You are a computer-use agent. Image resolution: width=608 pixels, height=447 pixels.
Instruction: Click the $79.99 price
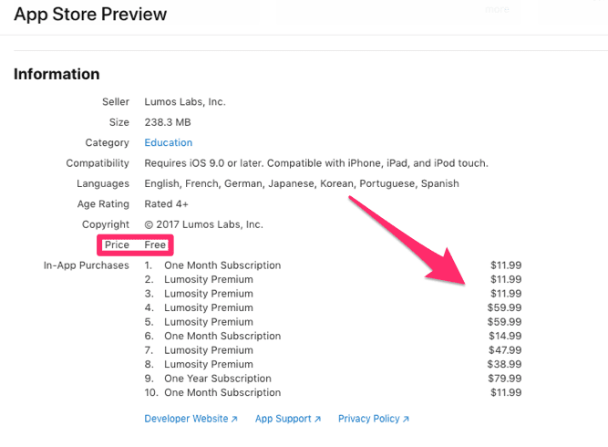pos(504,379)
